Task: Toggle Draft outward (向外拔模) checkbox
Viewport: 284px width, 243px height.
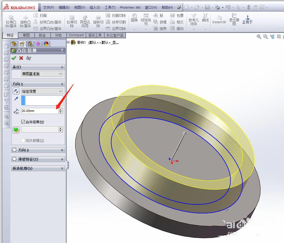Action: click(x=23, y=140)
